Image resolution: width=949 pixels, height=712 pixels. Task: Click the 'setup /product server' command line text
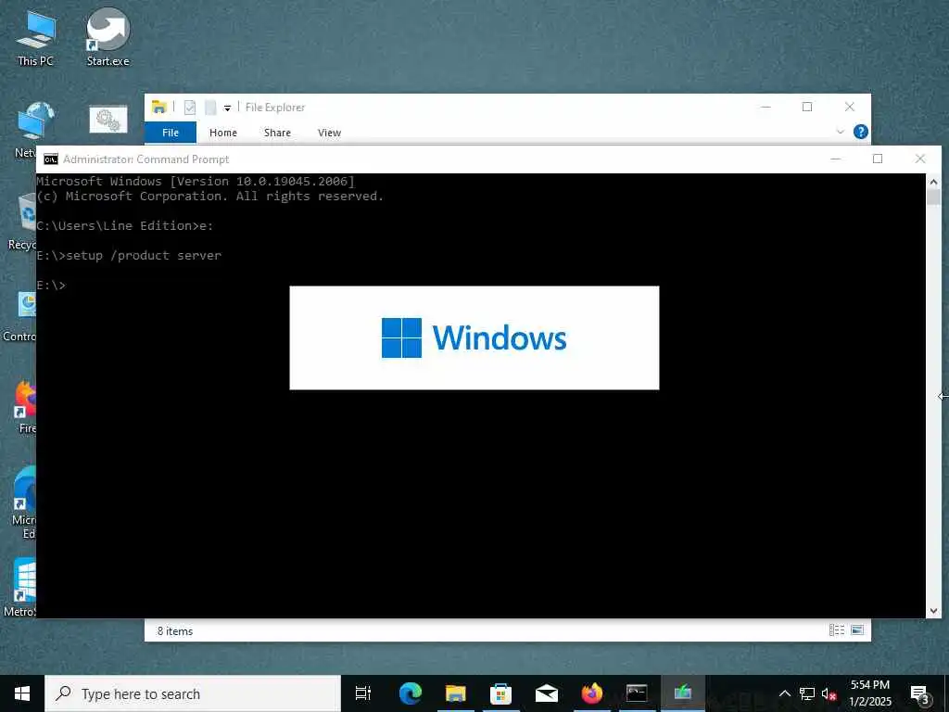click(144, 256)
